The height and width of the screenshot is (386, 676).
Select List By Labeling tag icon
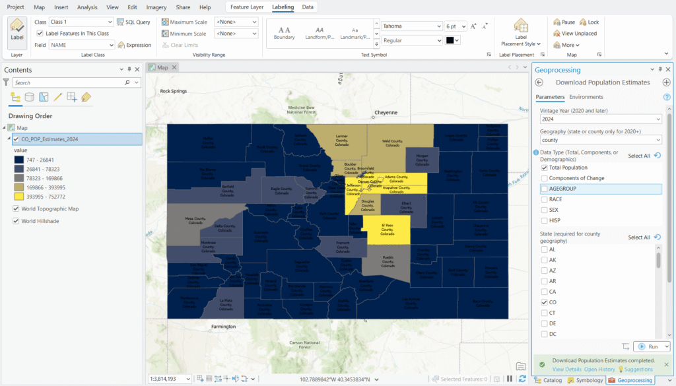coord(86,97)
